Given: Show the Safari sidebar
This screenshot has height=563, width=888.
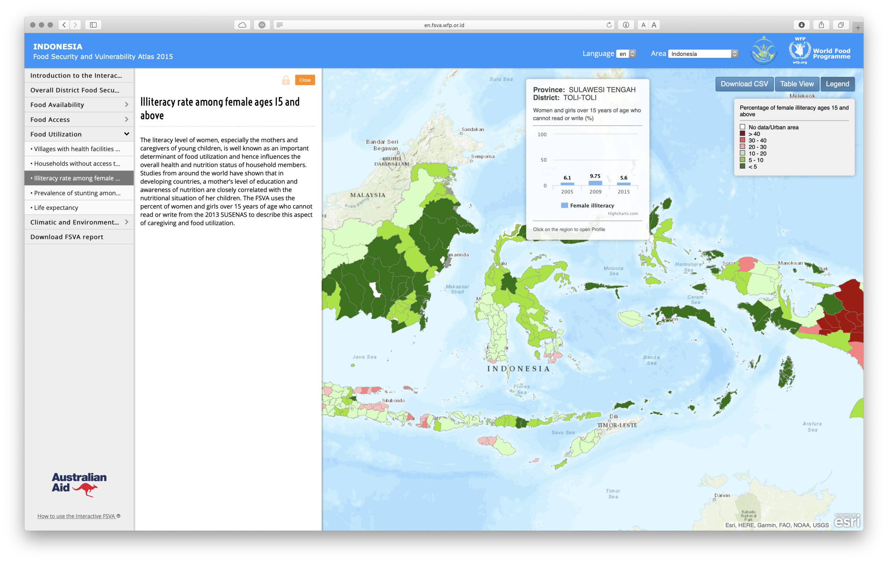Looking at the screenshot, I should [x=93, y=25].
